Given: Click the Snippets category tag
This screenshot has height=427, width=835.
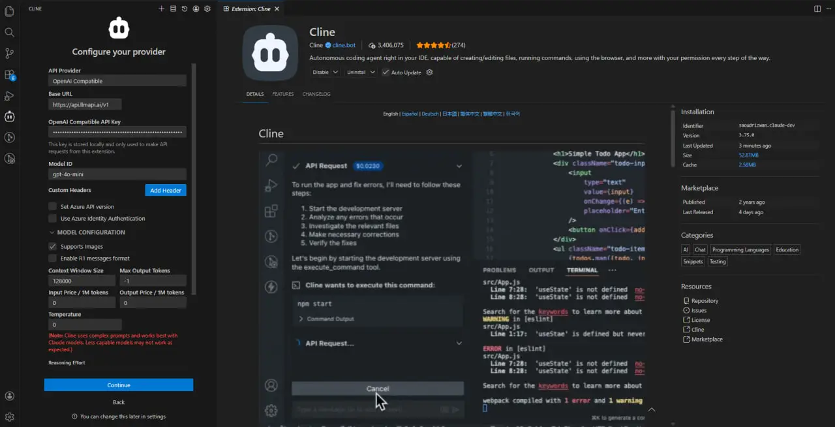Looking at the screenshot, I should pyautogui.click(x=693, y=261).
